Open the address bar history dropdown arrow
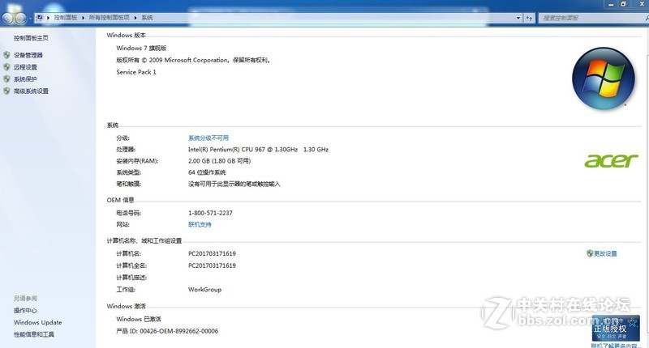 (x=518, y=18)
